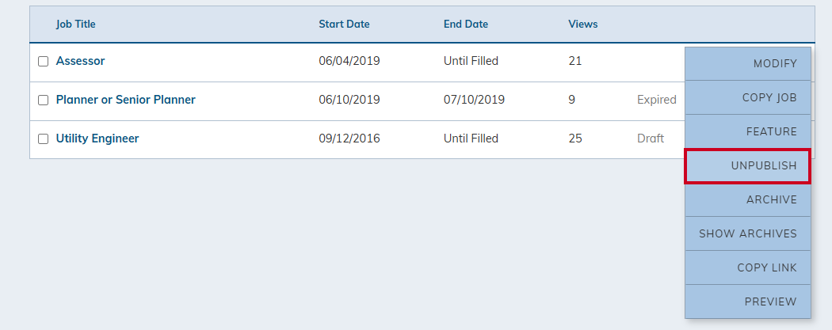Click the Expired status of Planner job

click(656, 100)
